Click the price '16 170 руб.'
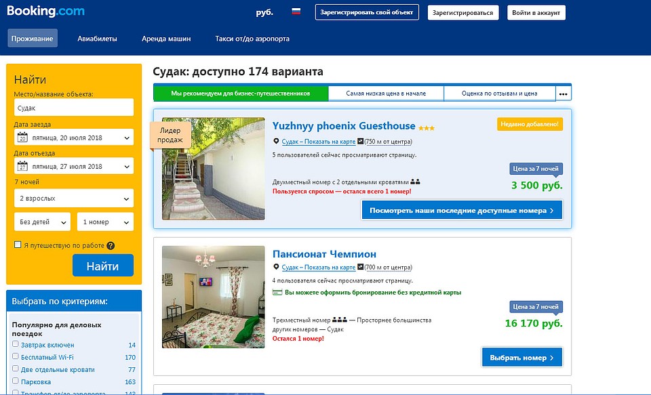The width and height of the screenshot is (651, 395). [534, 323]
